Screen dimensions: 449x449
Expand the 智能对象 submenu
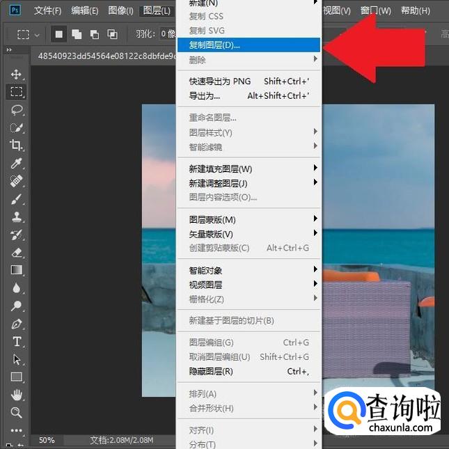pyautogui.click(x=249, y=270)
